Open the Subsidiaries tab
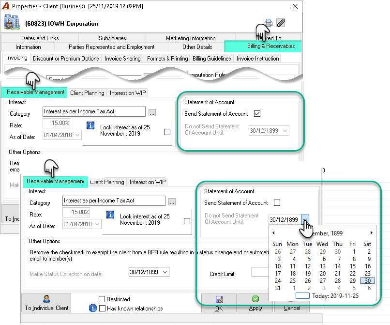This screenshot has height=325, width=390. click(112, 38)
